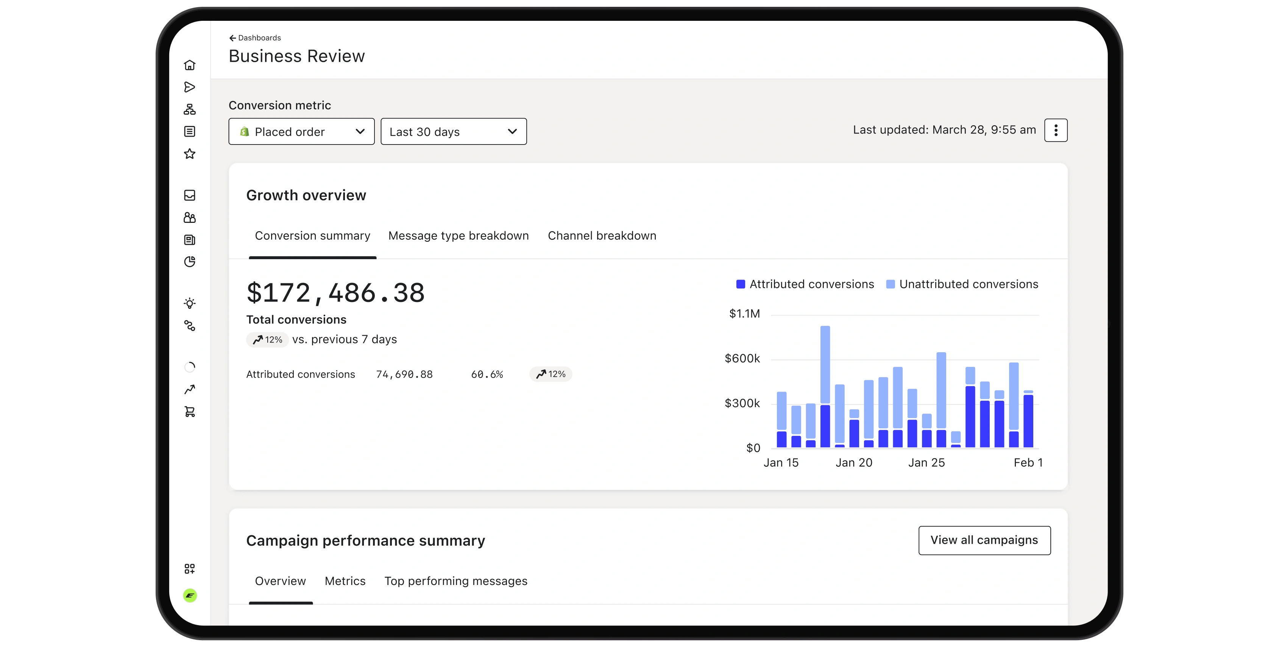Click Unattributed conversions legend swatch

tap(890, 284)
